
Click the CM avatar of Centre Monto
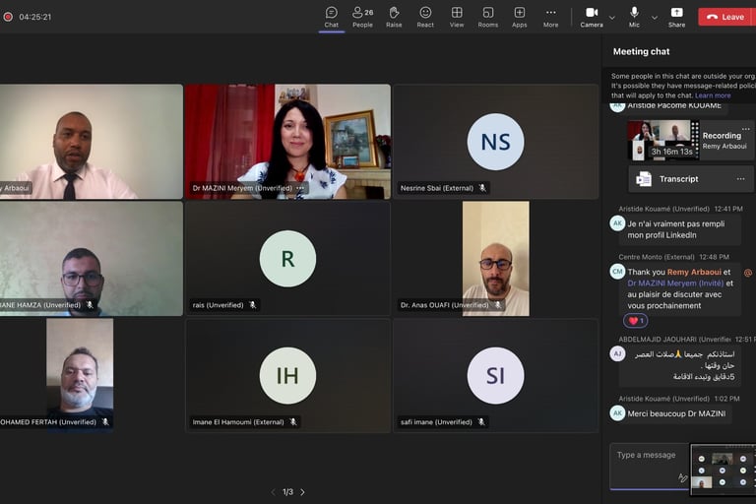pos(617,272)
